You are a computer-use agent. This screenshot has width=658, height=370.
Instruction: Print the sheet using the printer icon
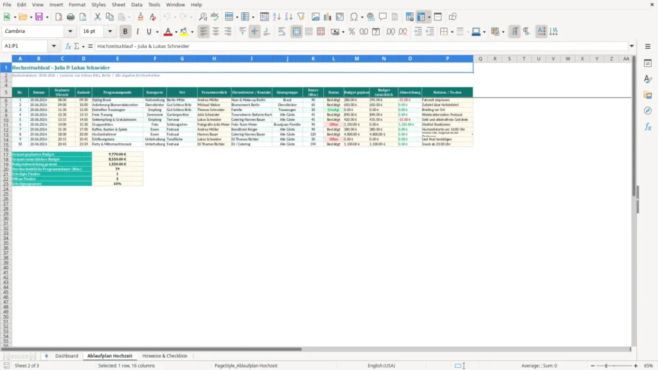[71, 17]
